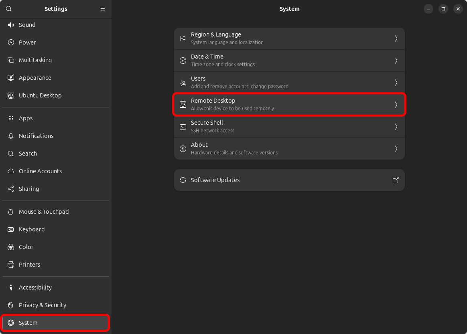Click the Notifications bell icon

coord(11,136)
